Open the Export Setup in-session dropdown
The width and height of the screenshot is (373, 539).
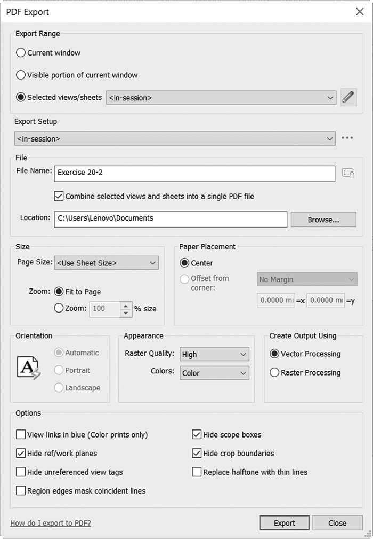175,138
